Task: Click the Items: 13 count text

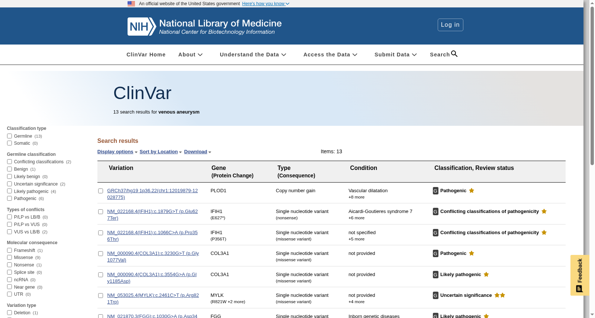Action: tap(331, 151)
